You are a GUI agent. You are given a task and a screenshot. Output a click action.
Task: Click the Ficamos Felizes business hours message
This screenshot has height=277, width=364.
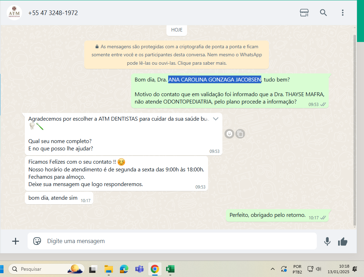pos(116,173)
